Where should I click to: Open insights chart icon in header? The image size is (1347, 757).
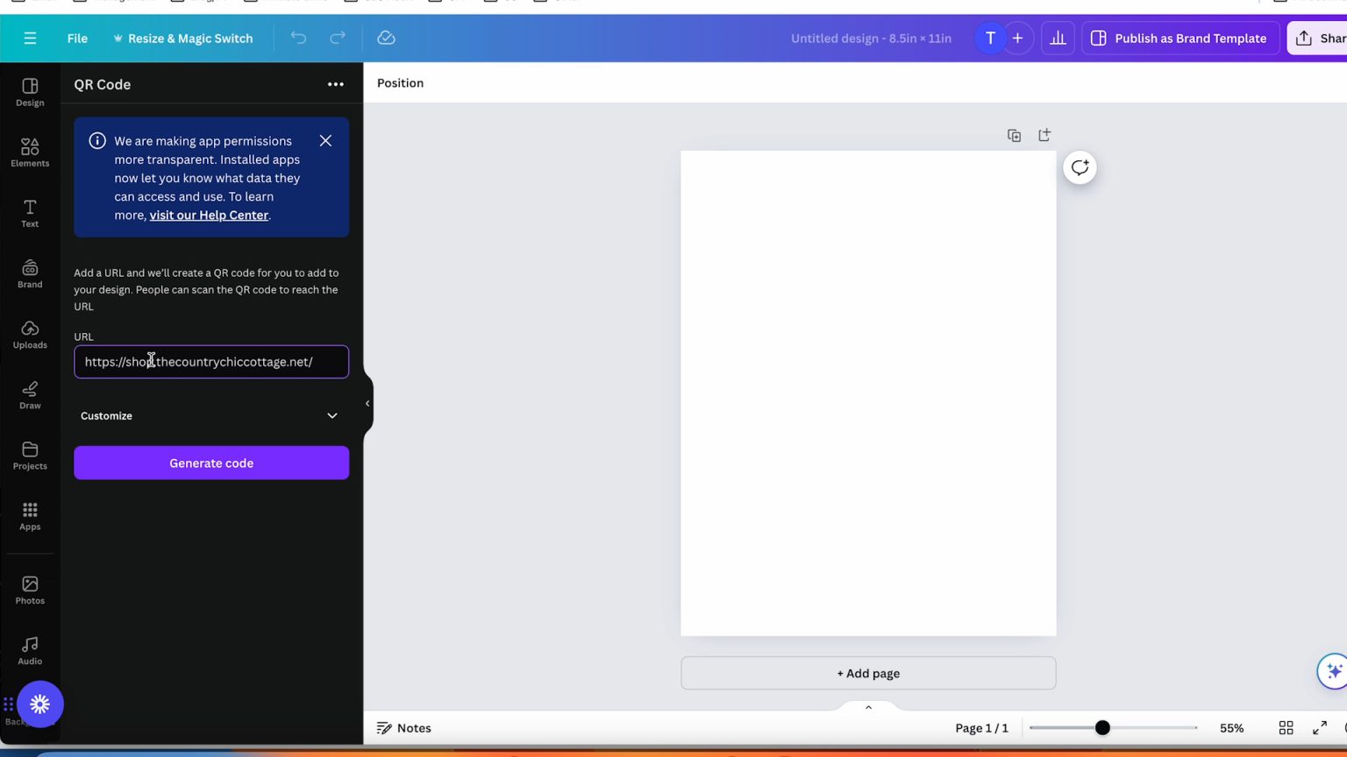[x=1058, y=38]
